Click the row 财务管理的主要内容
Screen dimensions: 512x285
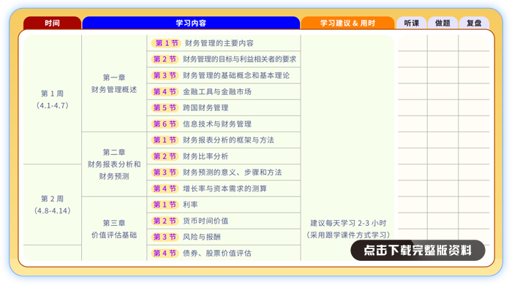click(224, 43)
